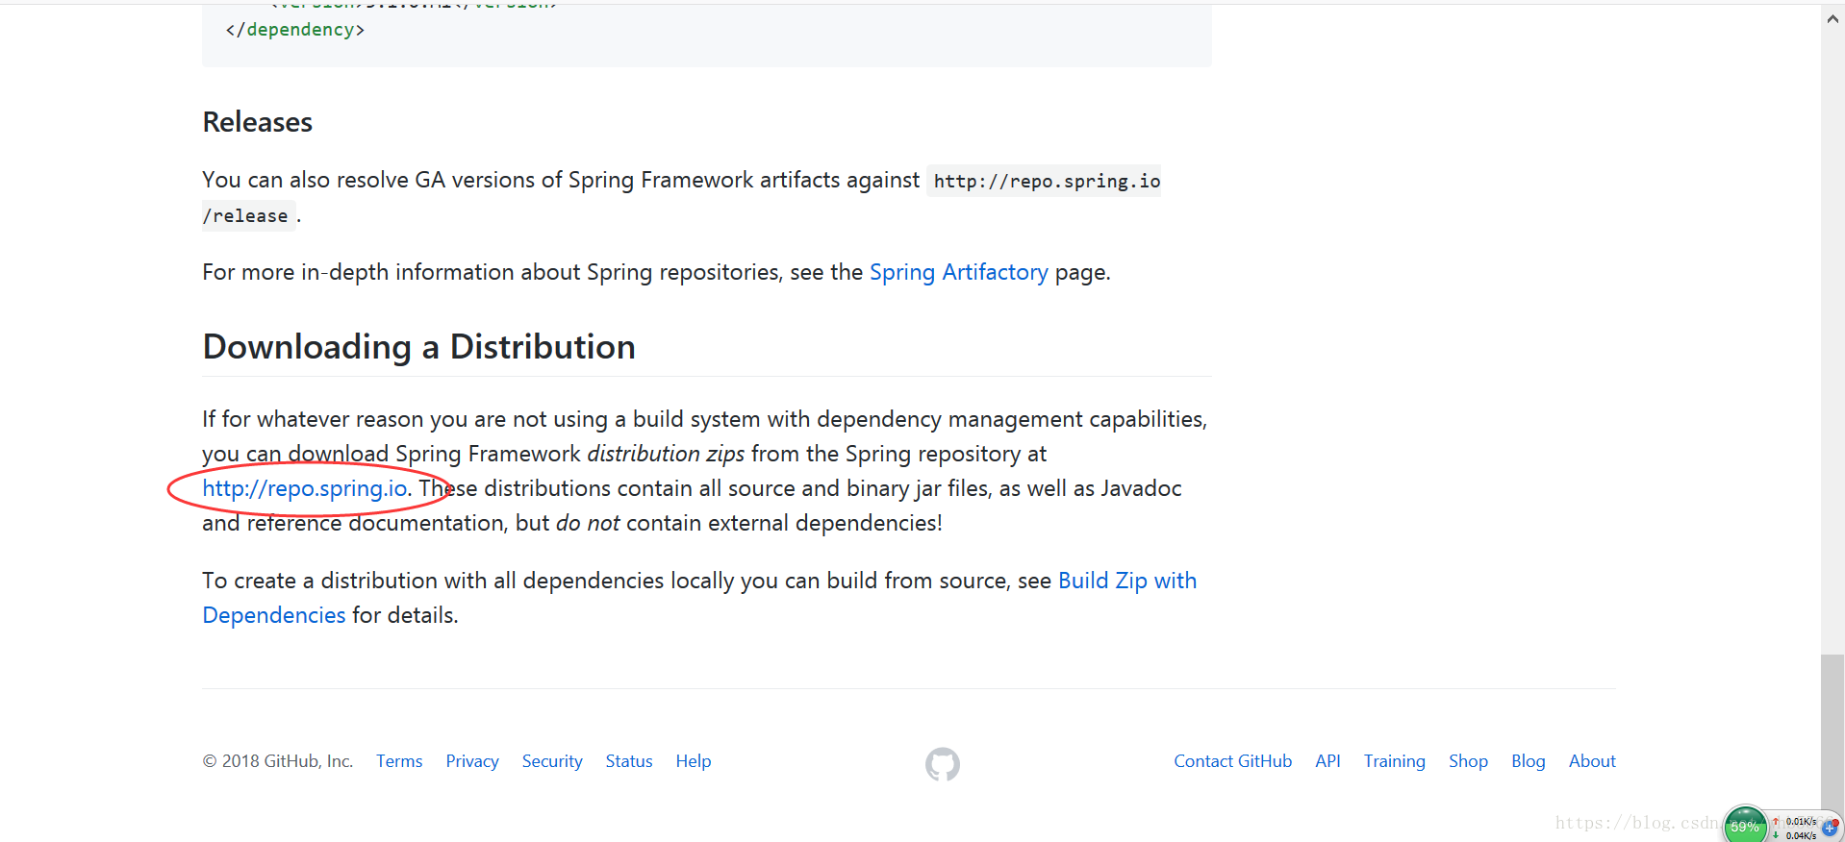The height and width of the screenshot is (842, 1845).
Task: Click the © 2018 GitHub, Inc. text
Action: [278, 761]
